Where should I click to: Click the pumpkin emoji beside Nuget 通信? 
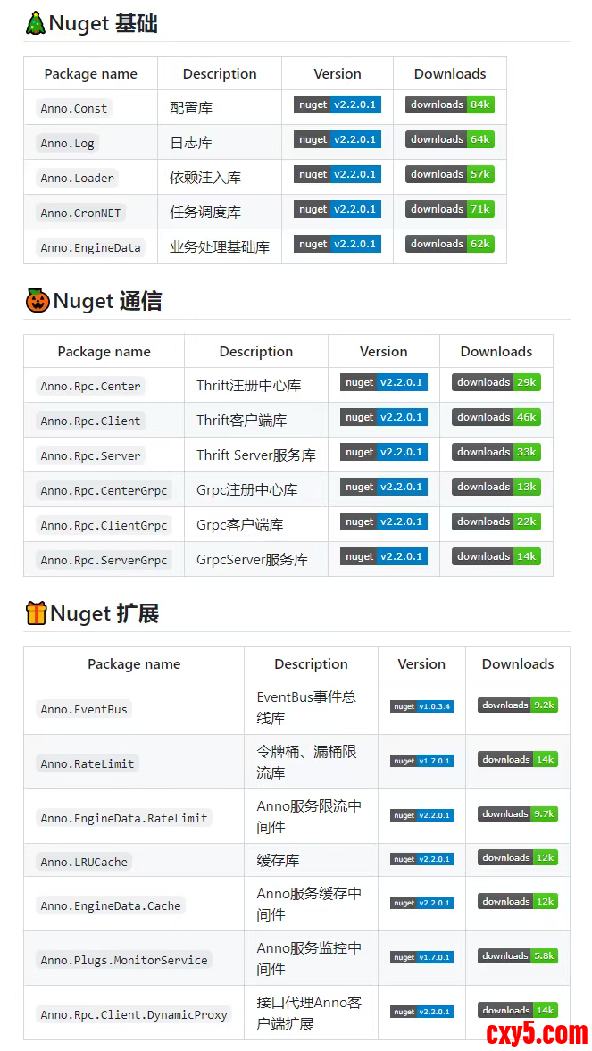click(x=38, y=301)
